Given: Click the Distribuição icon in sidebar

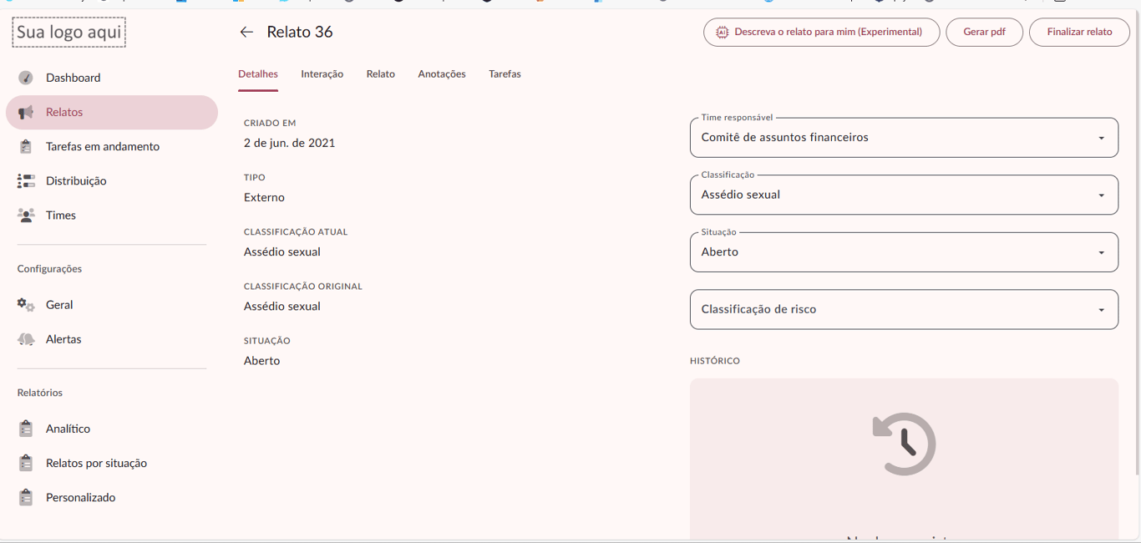Looking at the screenshot, I should [26, 181].
